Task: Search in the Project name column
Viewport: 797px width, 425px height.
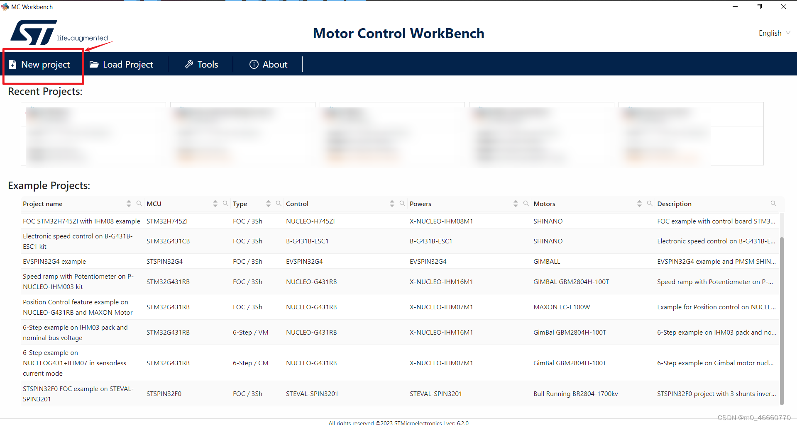Action: [x=139, y=204]
